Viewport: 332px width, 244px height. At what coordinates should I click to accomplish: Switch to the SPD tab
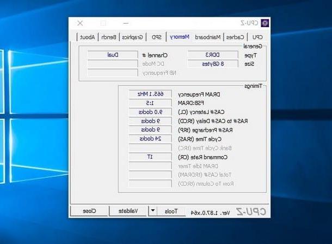point(156,37)
